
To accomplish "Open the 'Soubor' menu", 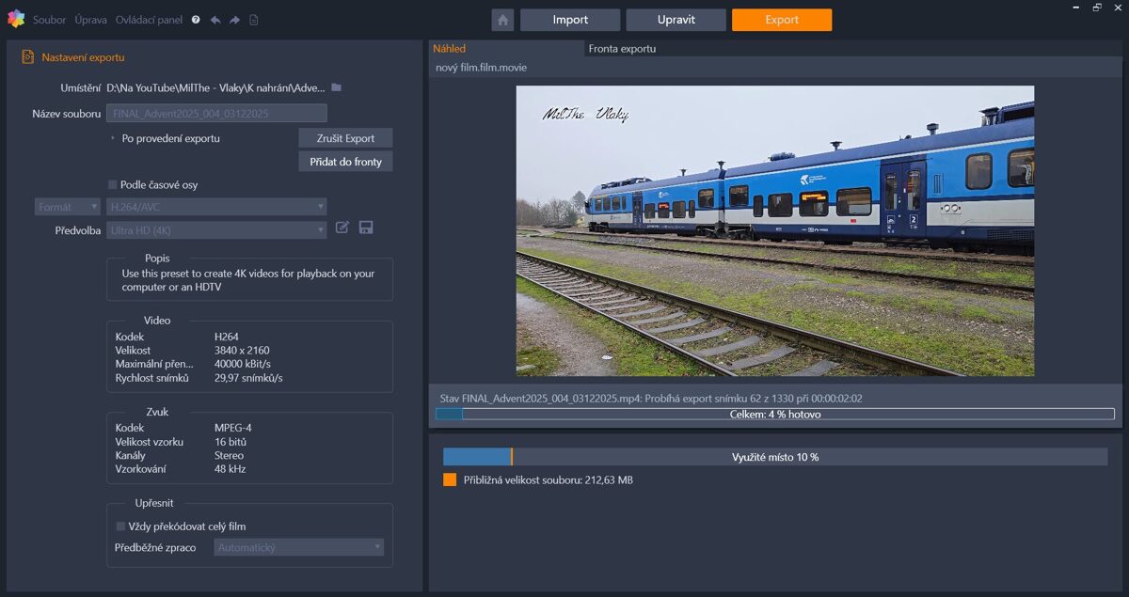I will [x=49, y=20].
